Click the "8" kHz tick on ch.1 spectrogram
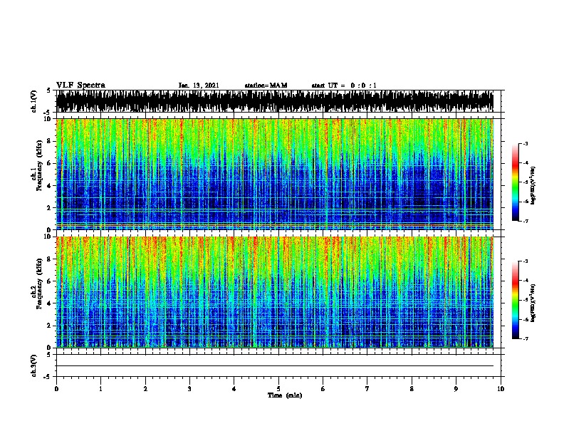This screenshot has width=564, height=436. click(50, 141)
